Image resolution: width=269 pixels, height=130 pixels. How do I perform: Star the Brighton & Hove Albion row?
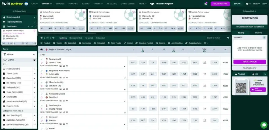(x=41, y=74)
